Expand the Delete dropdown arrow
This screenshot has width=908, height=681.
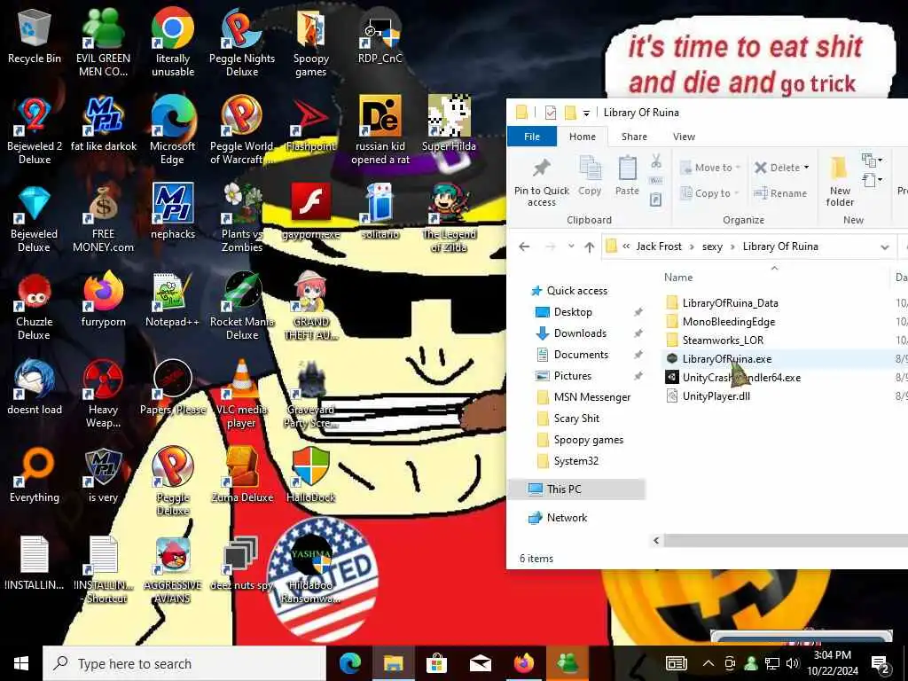[x=807, y=168]
